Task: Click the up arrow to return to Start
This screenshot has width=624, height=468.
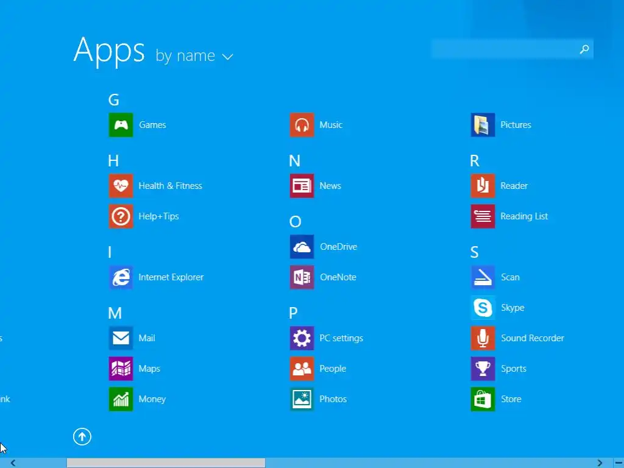Action: coord(82,437)
